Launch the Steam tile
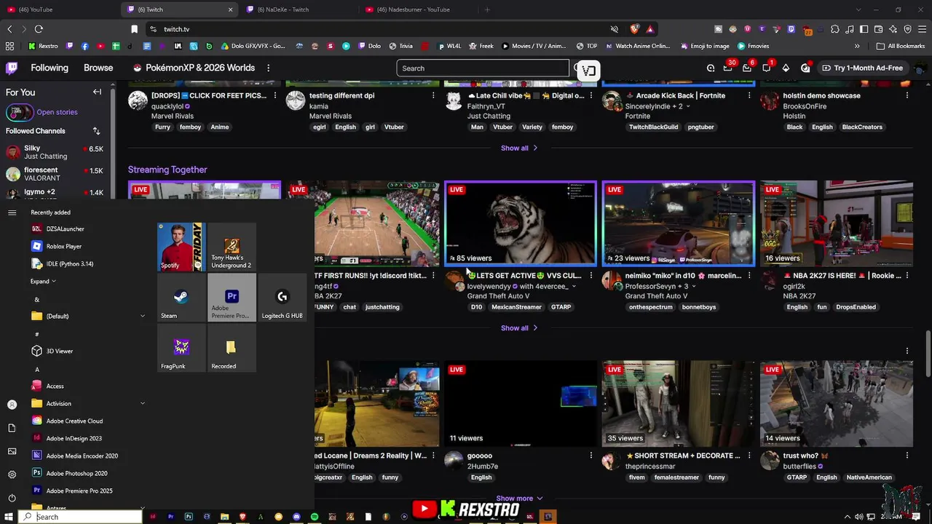Screen dimensions: 932x524 point(181,297)
